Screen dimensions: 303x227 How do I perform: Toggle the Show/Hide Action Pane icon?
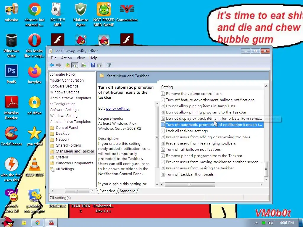[100, 65]
